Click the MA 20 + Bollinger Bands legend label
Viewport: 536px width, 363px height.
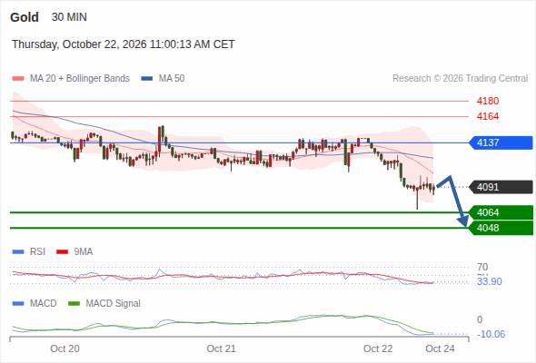pos(80,79)
